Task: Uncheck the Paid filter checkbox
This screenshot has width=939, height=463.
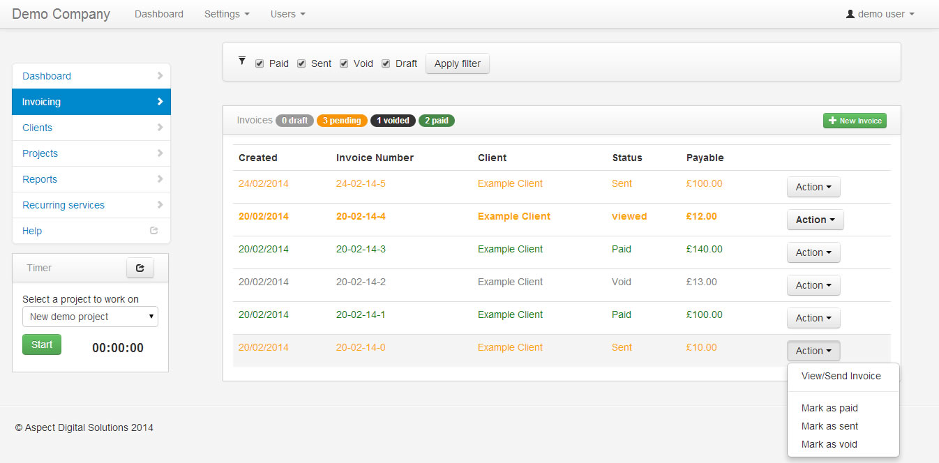Action: [x=260, y=63]
